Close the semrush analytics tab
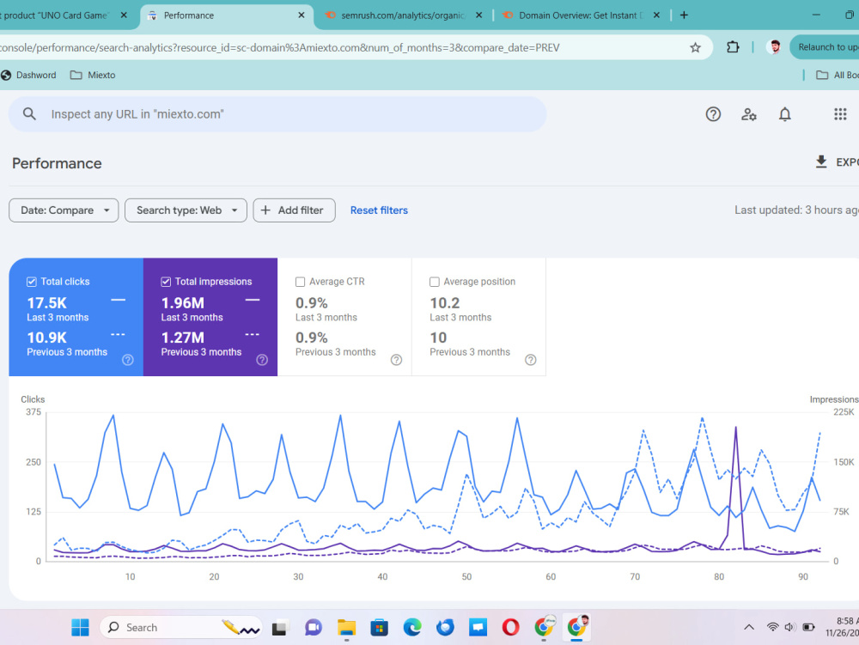The image size is (859, 645). (478, 15)
